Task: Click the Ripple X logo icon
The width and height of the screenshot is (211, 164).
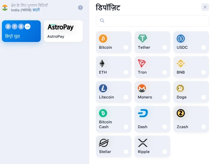Action: pos(143,143)
